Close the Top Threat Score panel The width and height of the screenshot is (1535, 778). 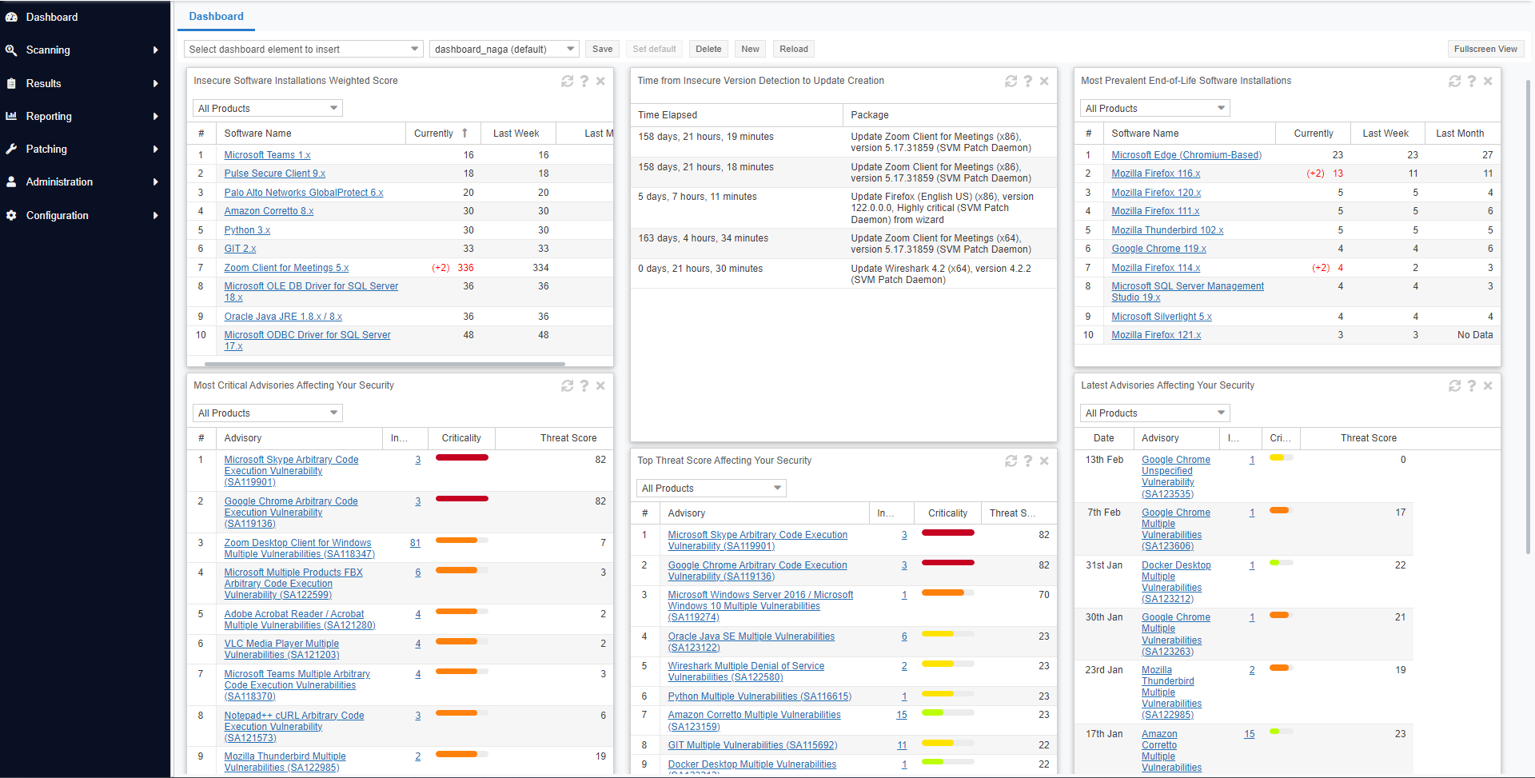coord(1044,461)
